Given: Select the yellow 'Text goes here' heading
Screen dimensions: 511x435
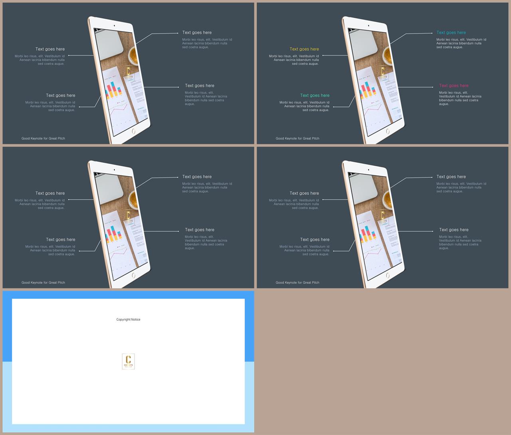Looking at the screenshot, I should [x=304, y=49].
